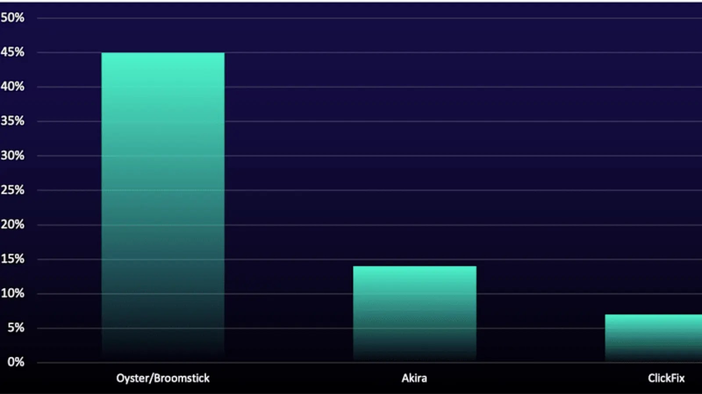The width and height of the screenshot is (702, 394).
Task: Click the Akira bar
Action: 415,313
